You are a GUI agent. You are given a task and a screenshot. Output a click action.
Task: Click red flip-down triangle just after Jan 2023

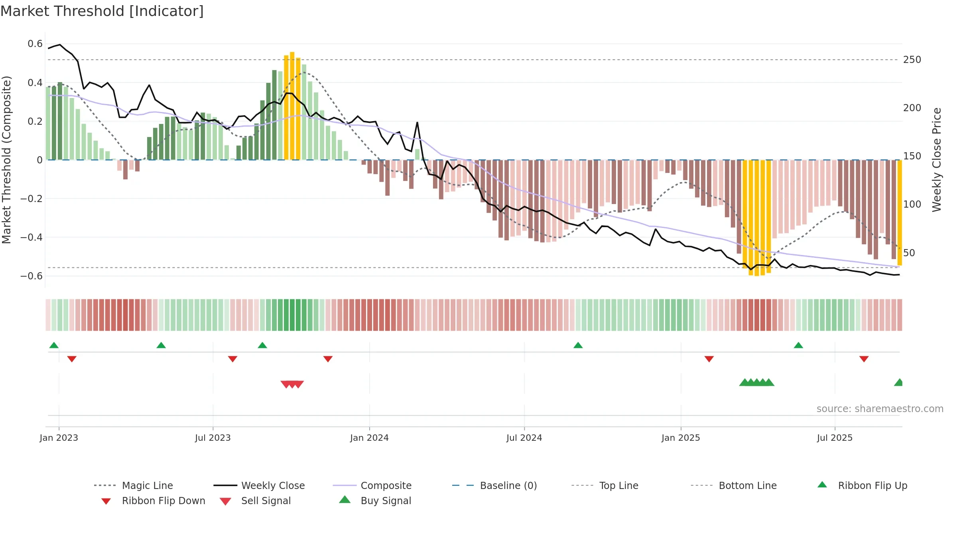point(72,359)
